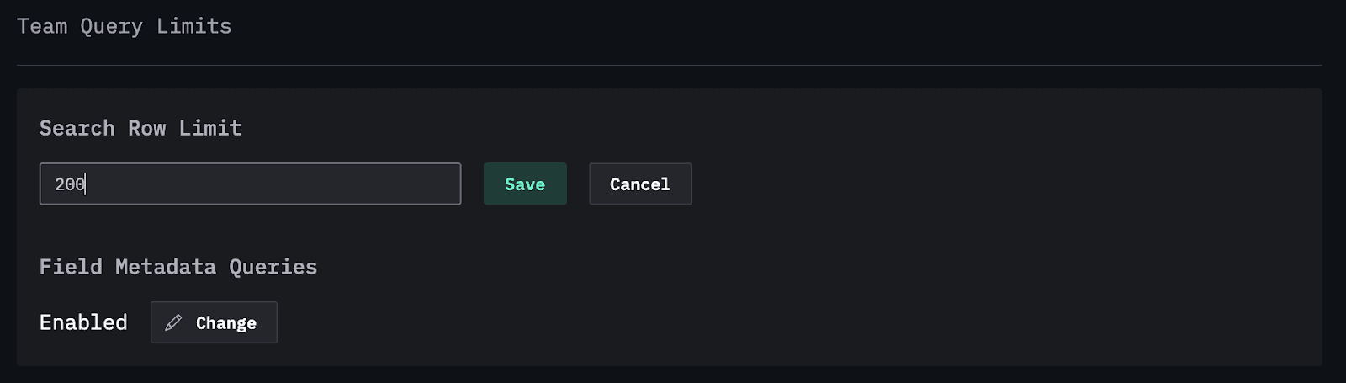This screenshot has height=383, width=1346.
Task: Click the Change button for Field Metadata Queries
Action: click(x=215, y=323)
